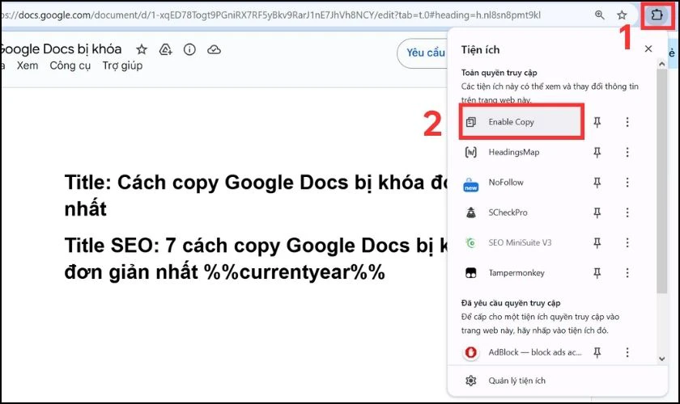
Task: Open the Xem menu
Action: 28,65
